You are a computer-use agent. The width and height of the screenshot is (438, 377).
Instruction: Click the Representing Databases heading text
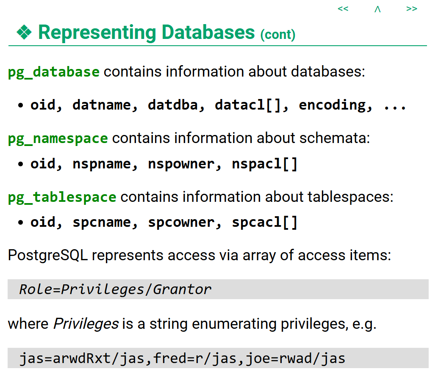coord(146,33)
